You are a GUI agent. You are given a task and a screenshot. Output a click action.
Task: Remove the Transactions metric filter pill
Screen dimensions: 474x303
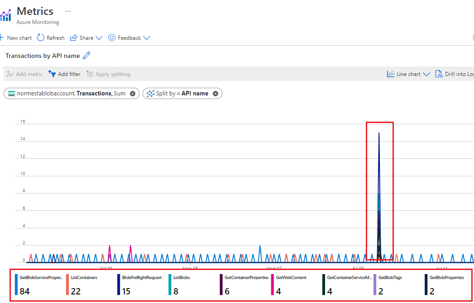click(132, 94)
